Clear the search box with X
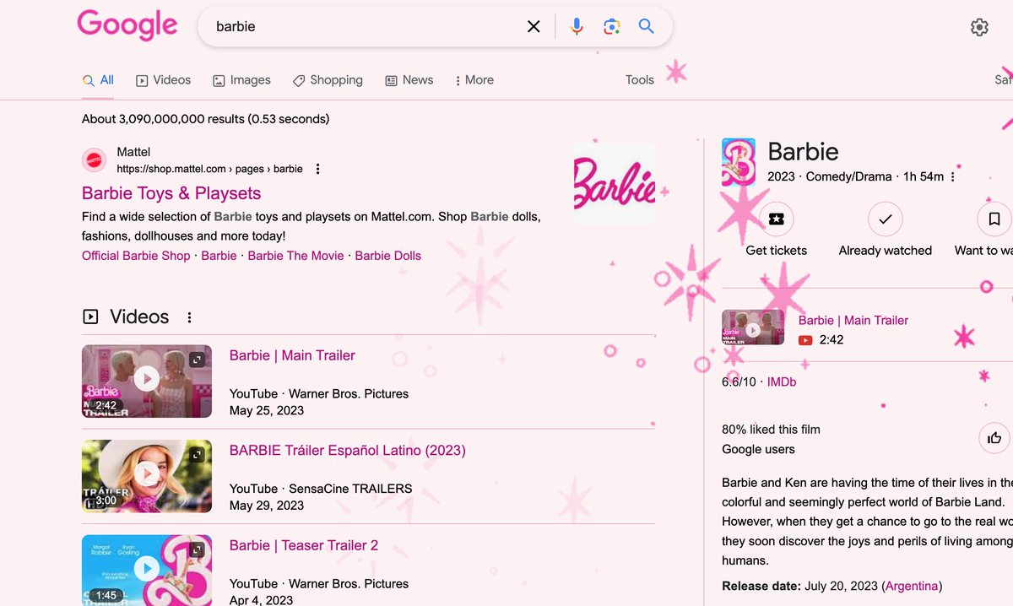 [534, 27]
